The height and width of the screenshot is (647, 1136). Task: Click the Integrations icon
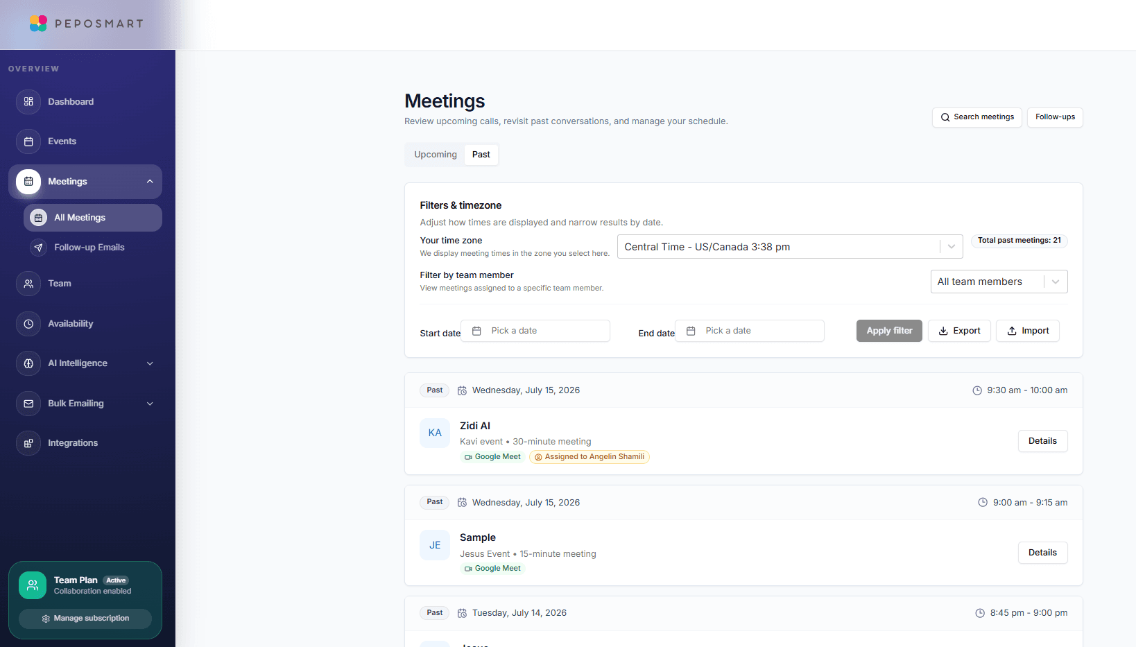point(28,443)
